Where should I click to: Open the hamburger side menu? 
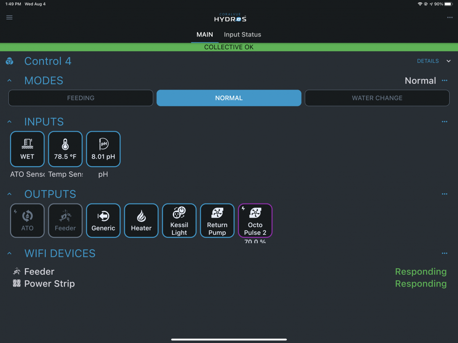coord(10,18)
